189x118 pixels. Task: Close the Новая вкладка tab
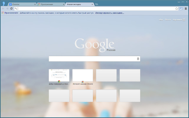[92, 4]
